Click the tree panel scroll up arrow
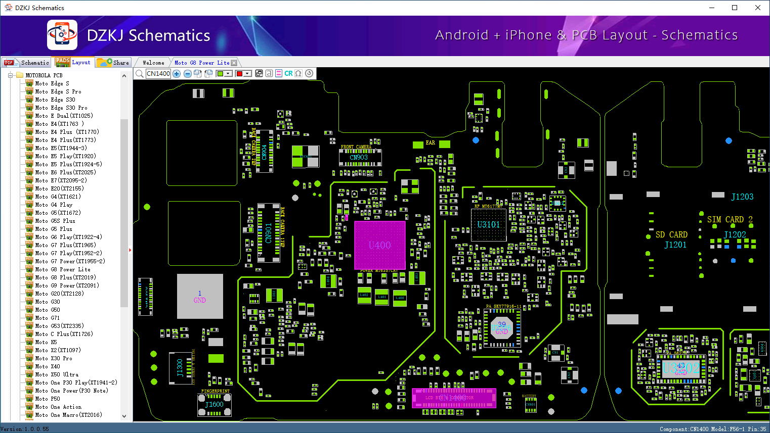 click(x=124, y=76)
